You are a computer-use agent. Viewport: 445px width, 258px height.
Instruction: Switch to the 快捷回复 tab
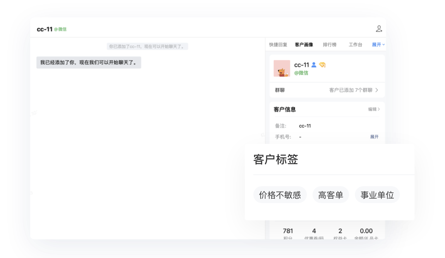[x=278, y=45]
